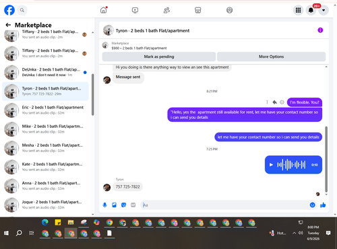337x249 pixels.
Task: Launch Microsoft Edge from taskbar
Action: (45, 222)
